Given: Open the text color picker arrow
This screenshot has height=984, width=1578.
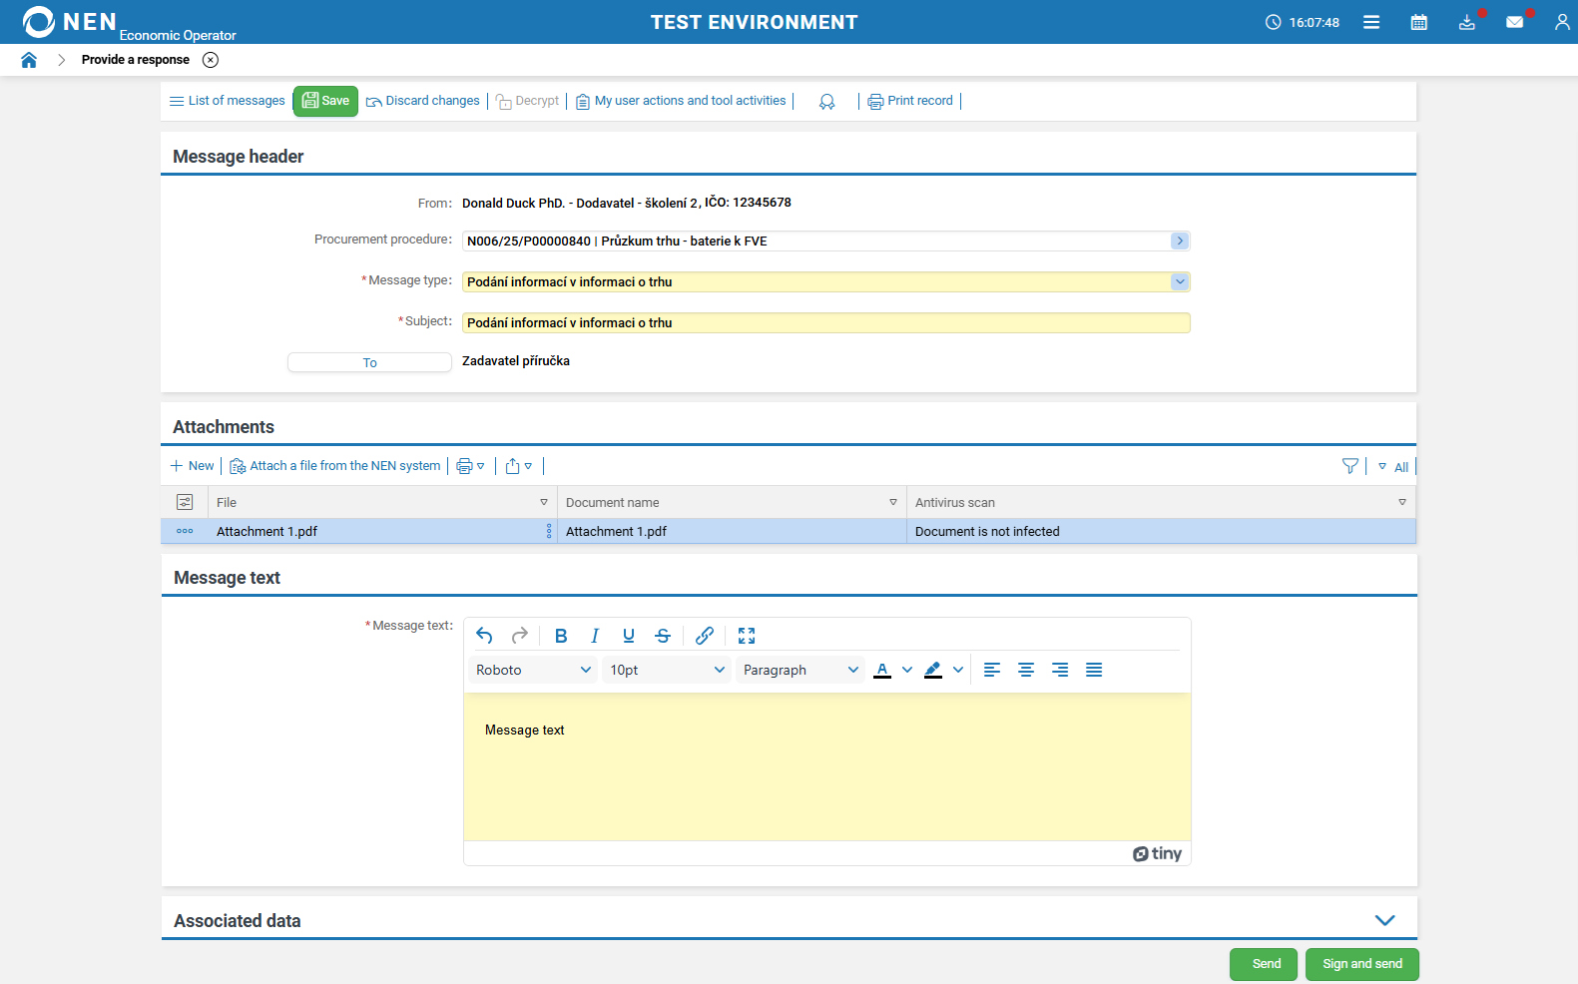Looking at the screenshot, I should tap(907, 670).
